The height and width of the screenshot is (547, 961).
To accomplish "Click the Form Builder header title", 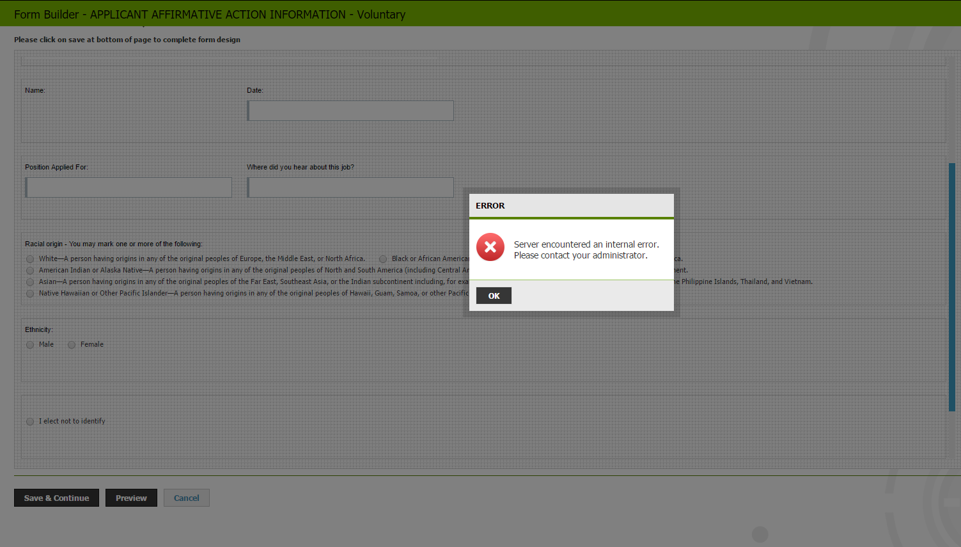I will [x=210, y=14].
